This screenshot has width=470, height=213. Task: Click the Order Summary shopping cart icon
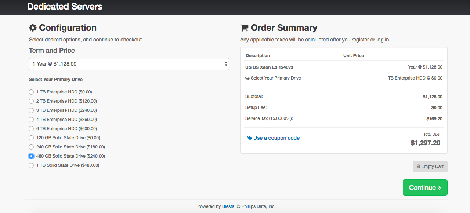(244, 28)
